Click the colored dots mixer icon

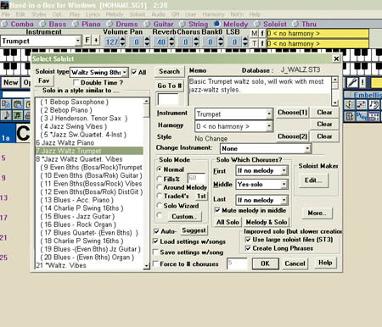click(x=374, y=116)
